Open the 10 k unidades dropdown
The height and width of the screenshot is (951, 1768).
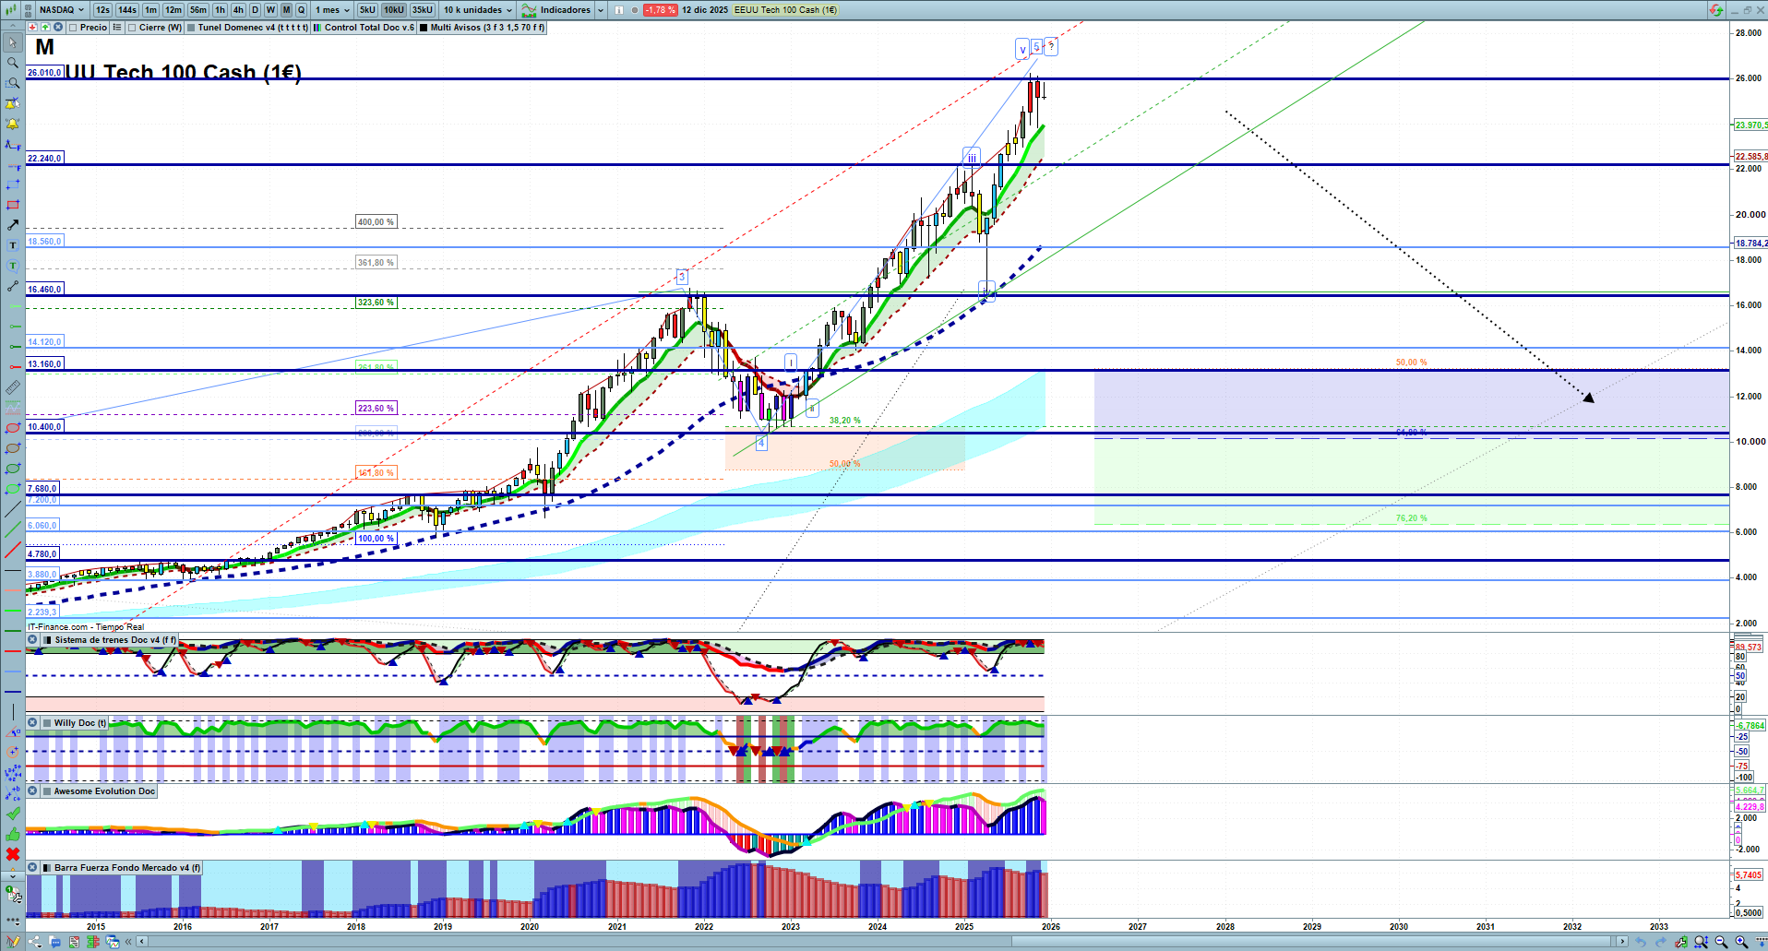[x=477, y=10]
